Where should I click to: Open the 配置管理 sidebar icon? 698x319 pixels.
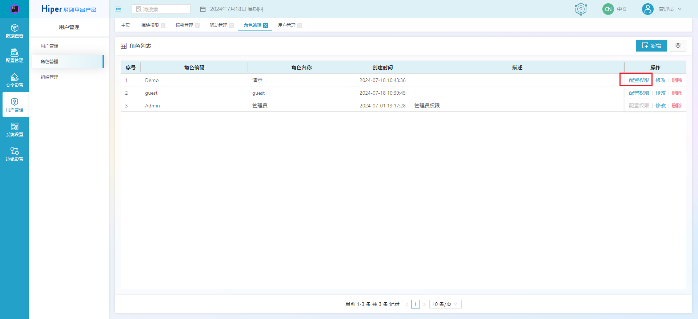pos(15,56)
